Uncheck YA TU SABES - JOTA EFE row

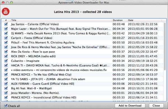tap(6, 79)
